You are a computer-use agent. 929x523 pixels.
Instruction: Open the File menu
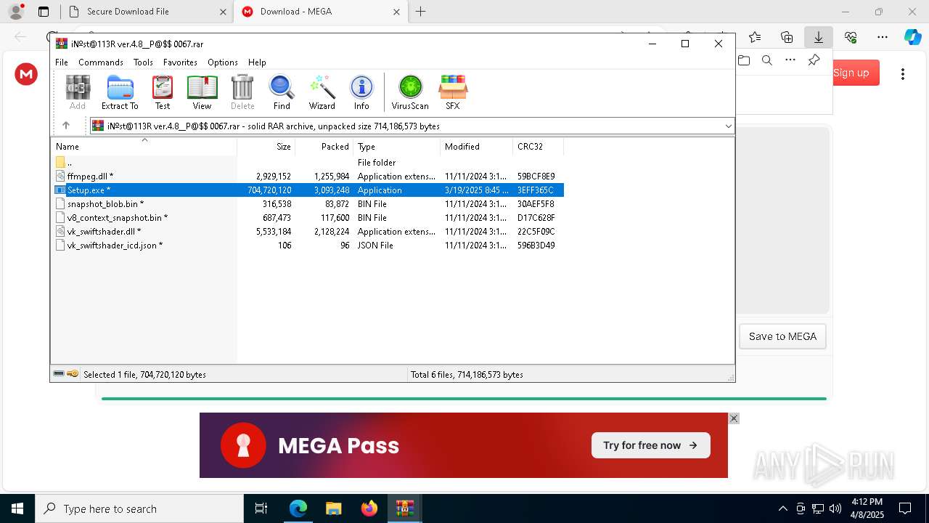coord(62,62)
